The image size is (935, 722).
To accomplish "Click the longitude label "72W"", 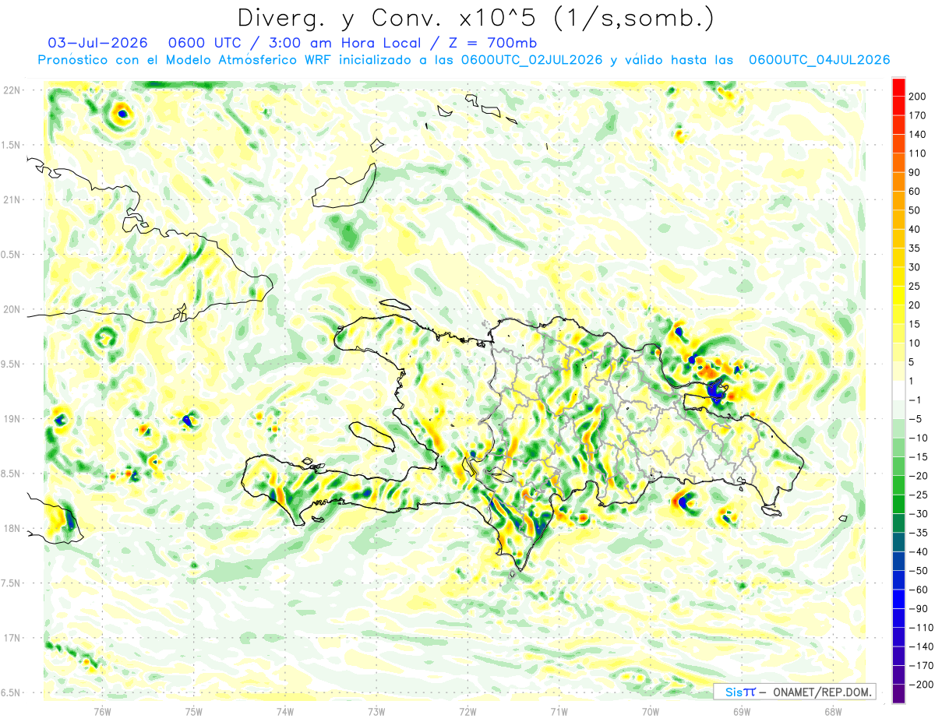I will 467,711.
